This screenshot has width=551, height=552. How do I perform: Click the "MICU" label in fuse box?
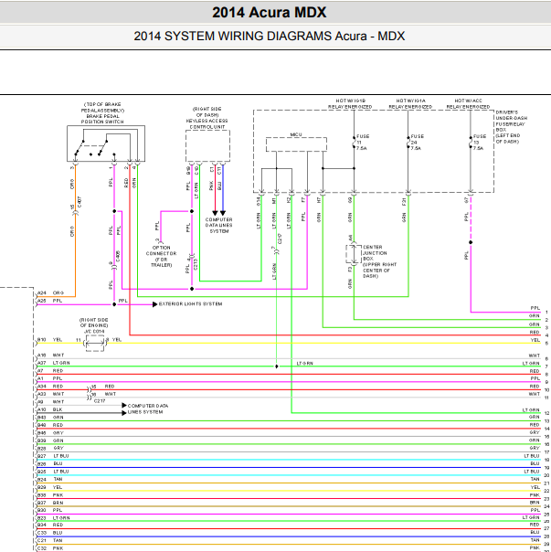coord(296,134)
